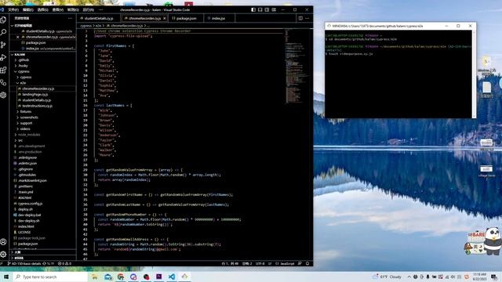
Task: Open the File menu in VS Code
Action: tap(13, 10)
